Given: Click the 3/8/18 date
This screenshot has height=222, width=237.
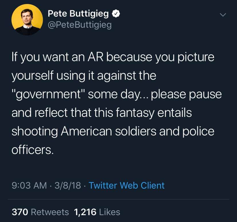Looking at the screenshot, I should (68, 185).
